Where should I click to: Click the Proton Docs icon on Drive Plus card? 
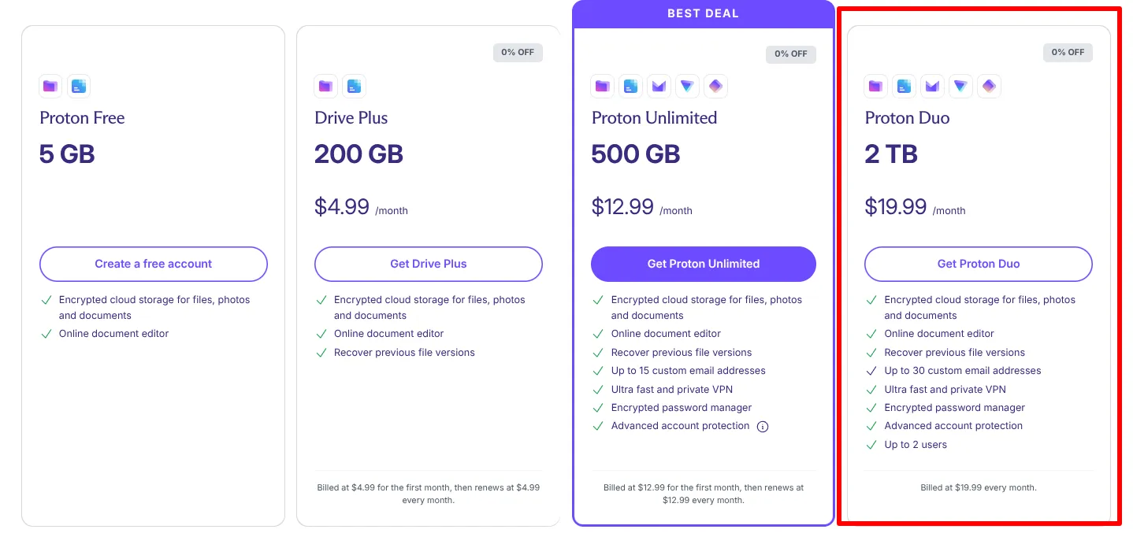pos(353,86)
